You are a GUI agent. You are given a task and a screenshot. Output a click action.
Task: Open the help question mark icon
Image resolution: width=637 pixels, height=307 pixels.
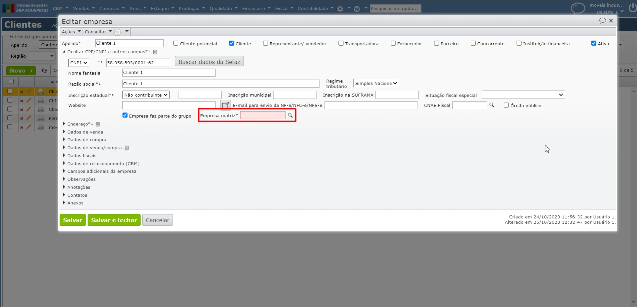coord(357,9)
